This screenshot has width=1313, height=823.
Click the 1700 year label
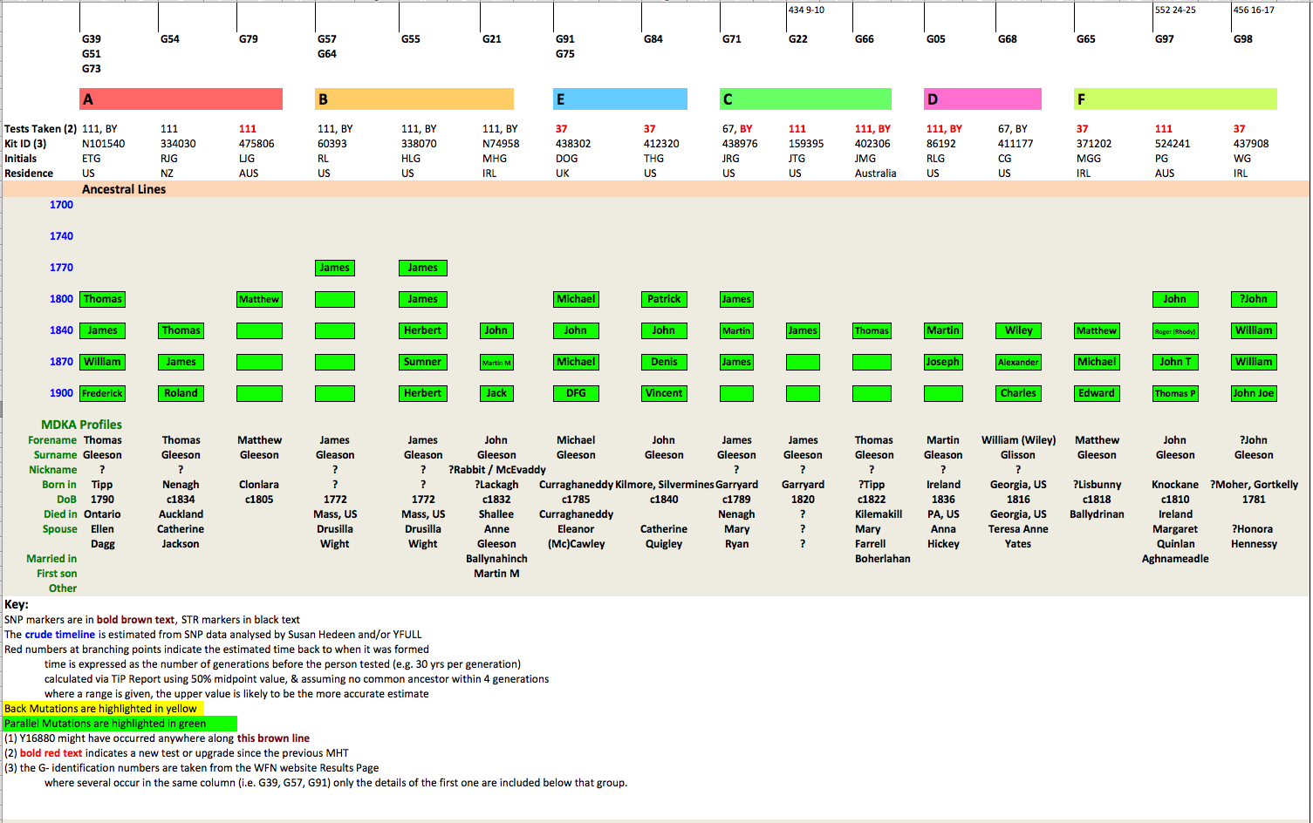coord(62,204)
